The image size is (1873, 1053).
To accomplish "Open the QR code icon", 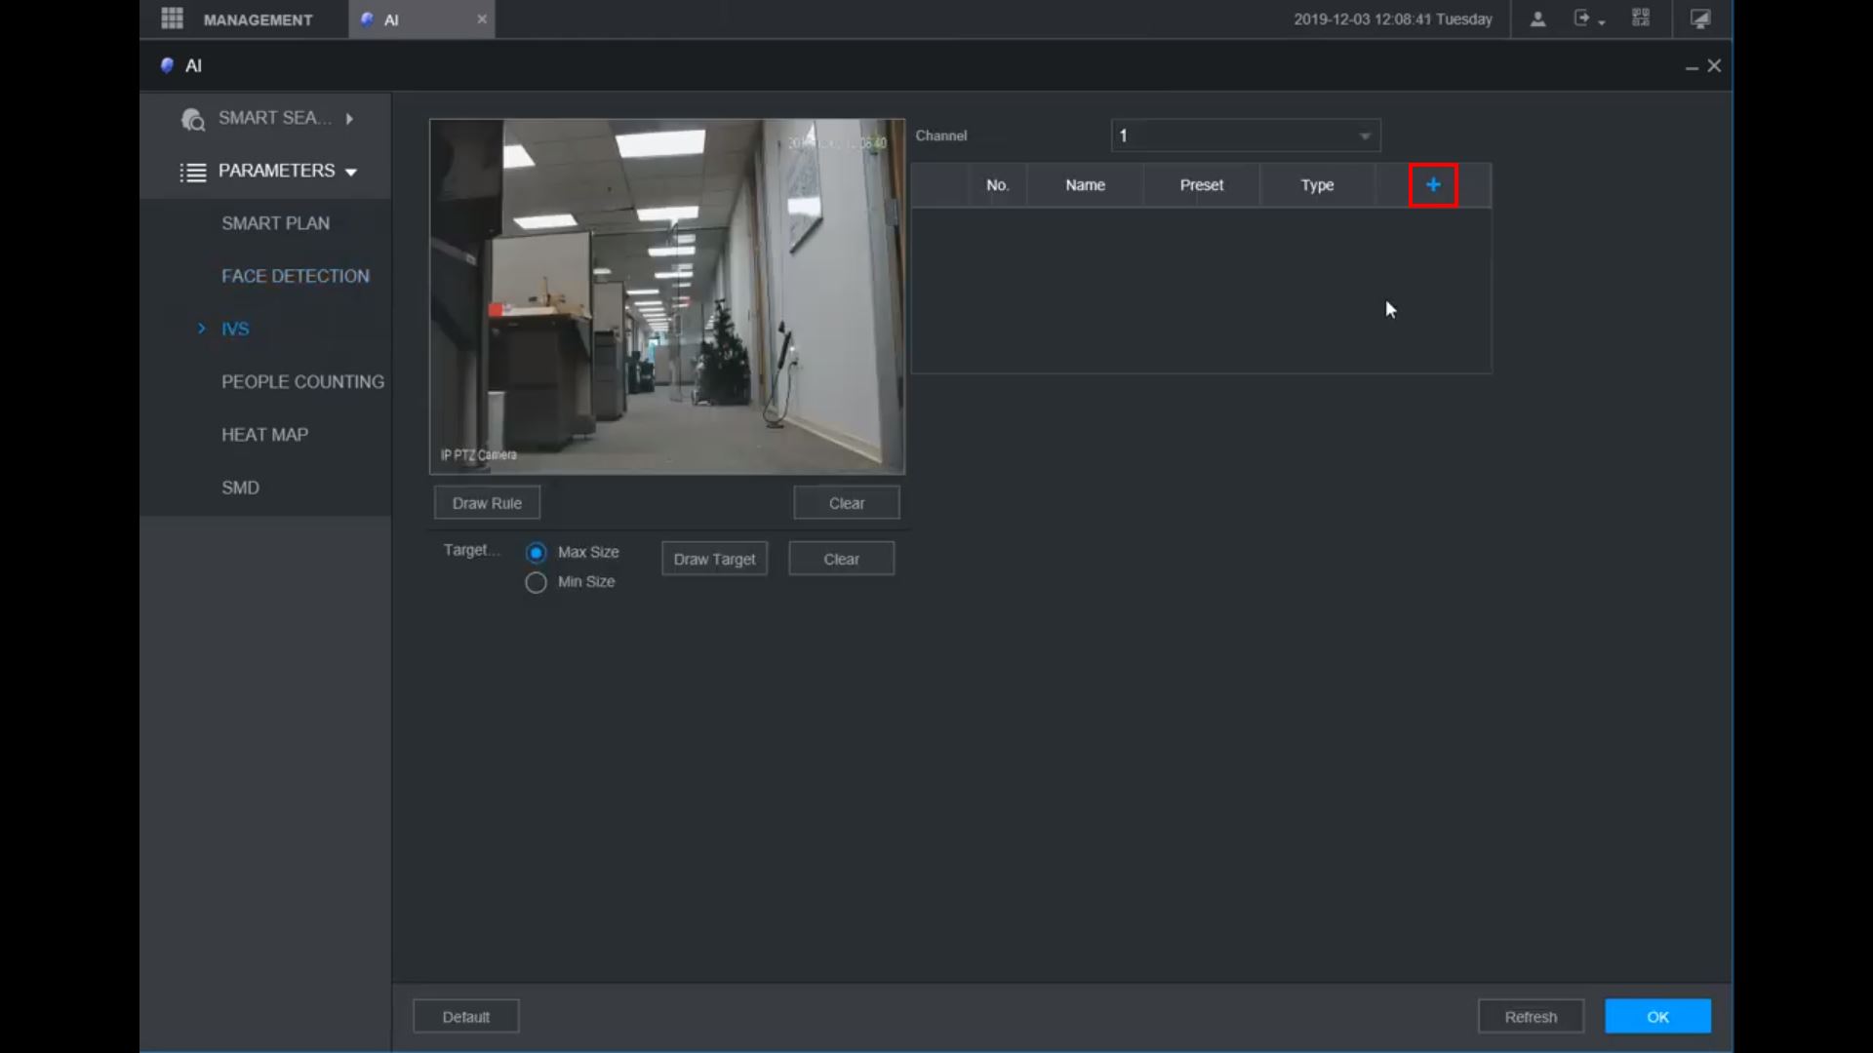I will (1641, 19).
